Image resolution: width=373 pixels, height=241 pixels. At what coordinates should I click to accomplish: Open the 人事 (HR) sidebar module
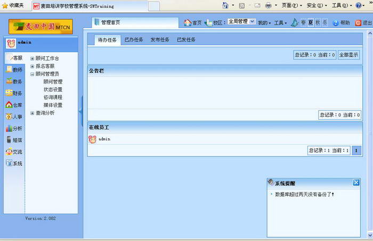pos(14,117)
